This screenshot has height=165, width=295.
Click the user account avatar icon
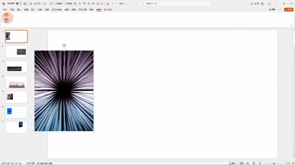[262, 4]
